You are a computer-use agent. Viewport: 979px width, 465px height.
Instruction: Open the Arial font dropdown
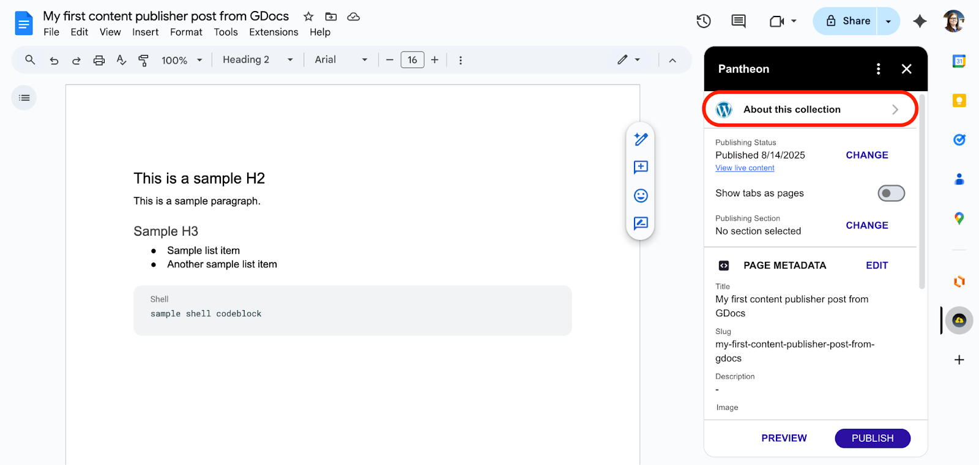coord(341,60)
